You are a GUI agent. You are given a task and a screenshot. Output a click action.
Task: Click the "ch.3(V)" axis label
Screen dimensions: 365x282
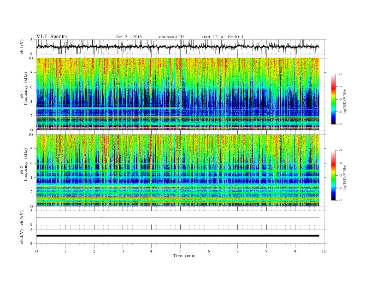22,218
